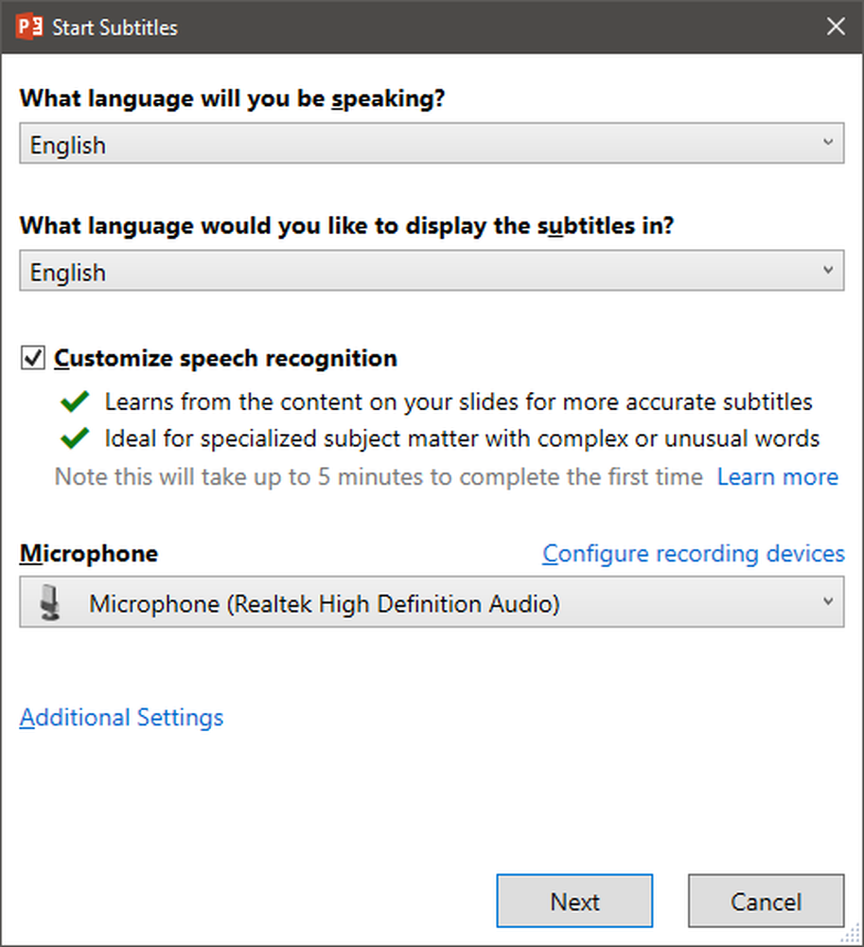Screen dimensions: 864x947
Task: Click the Next button
Action: 574,901
